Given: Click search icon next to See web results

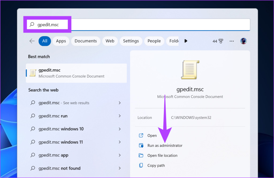Looking at the screenshot, I should tap(33, 103).
